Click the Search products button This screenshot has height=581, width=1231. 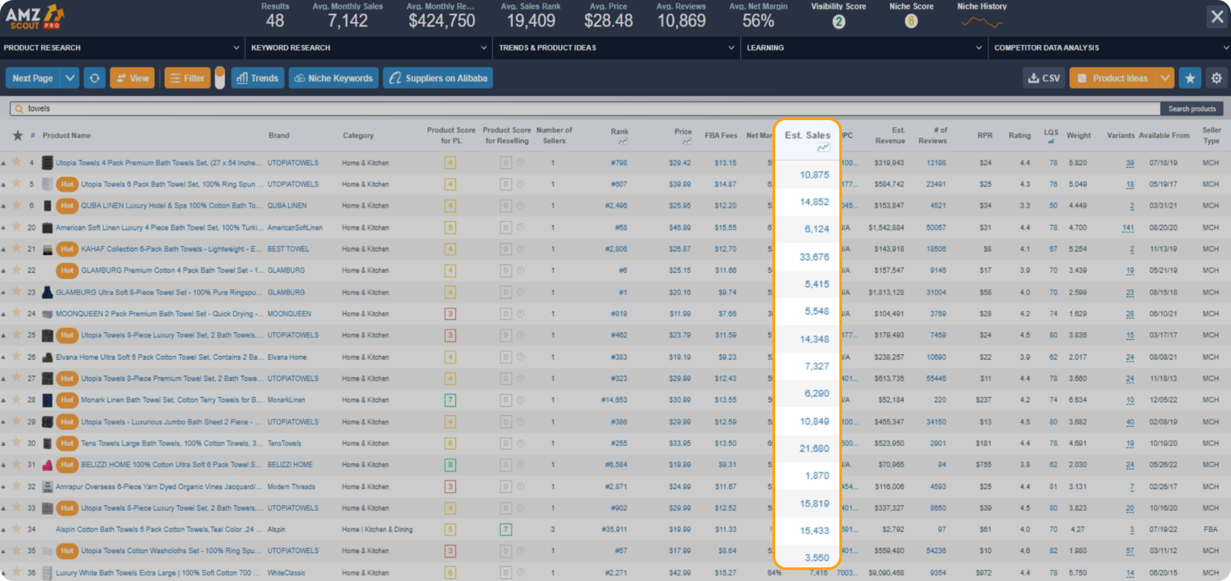1192,108
